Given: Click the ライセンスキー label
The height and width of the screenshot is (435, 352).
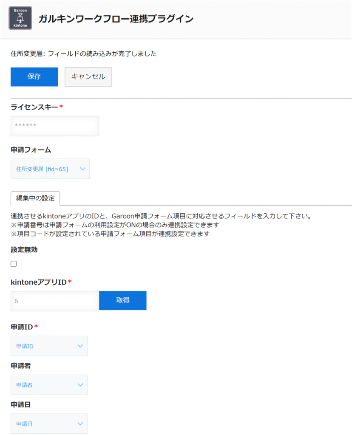Looking at the screenshot, I should [34, 107].
